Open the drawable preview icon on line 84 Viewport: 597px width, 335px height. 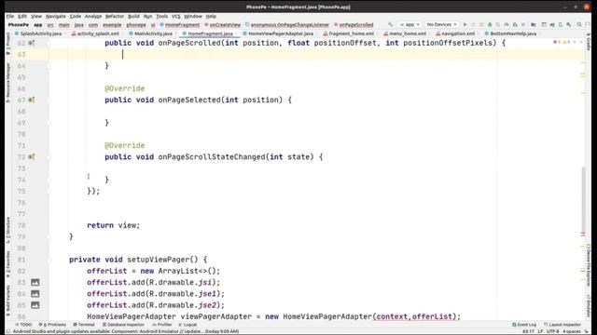click(x=35, y=294)
